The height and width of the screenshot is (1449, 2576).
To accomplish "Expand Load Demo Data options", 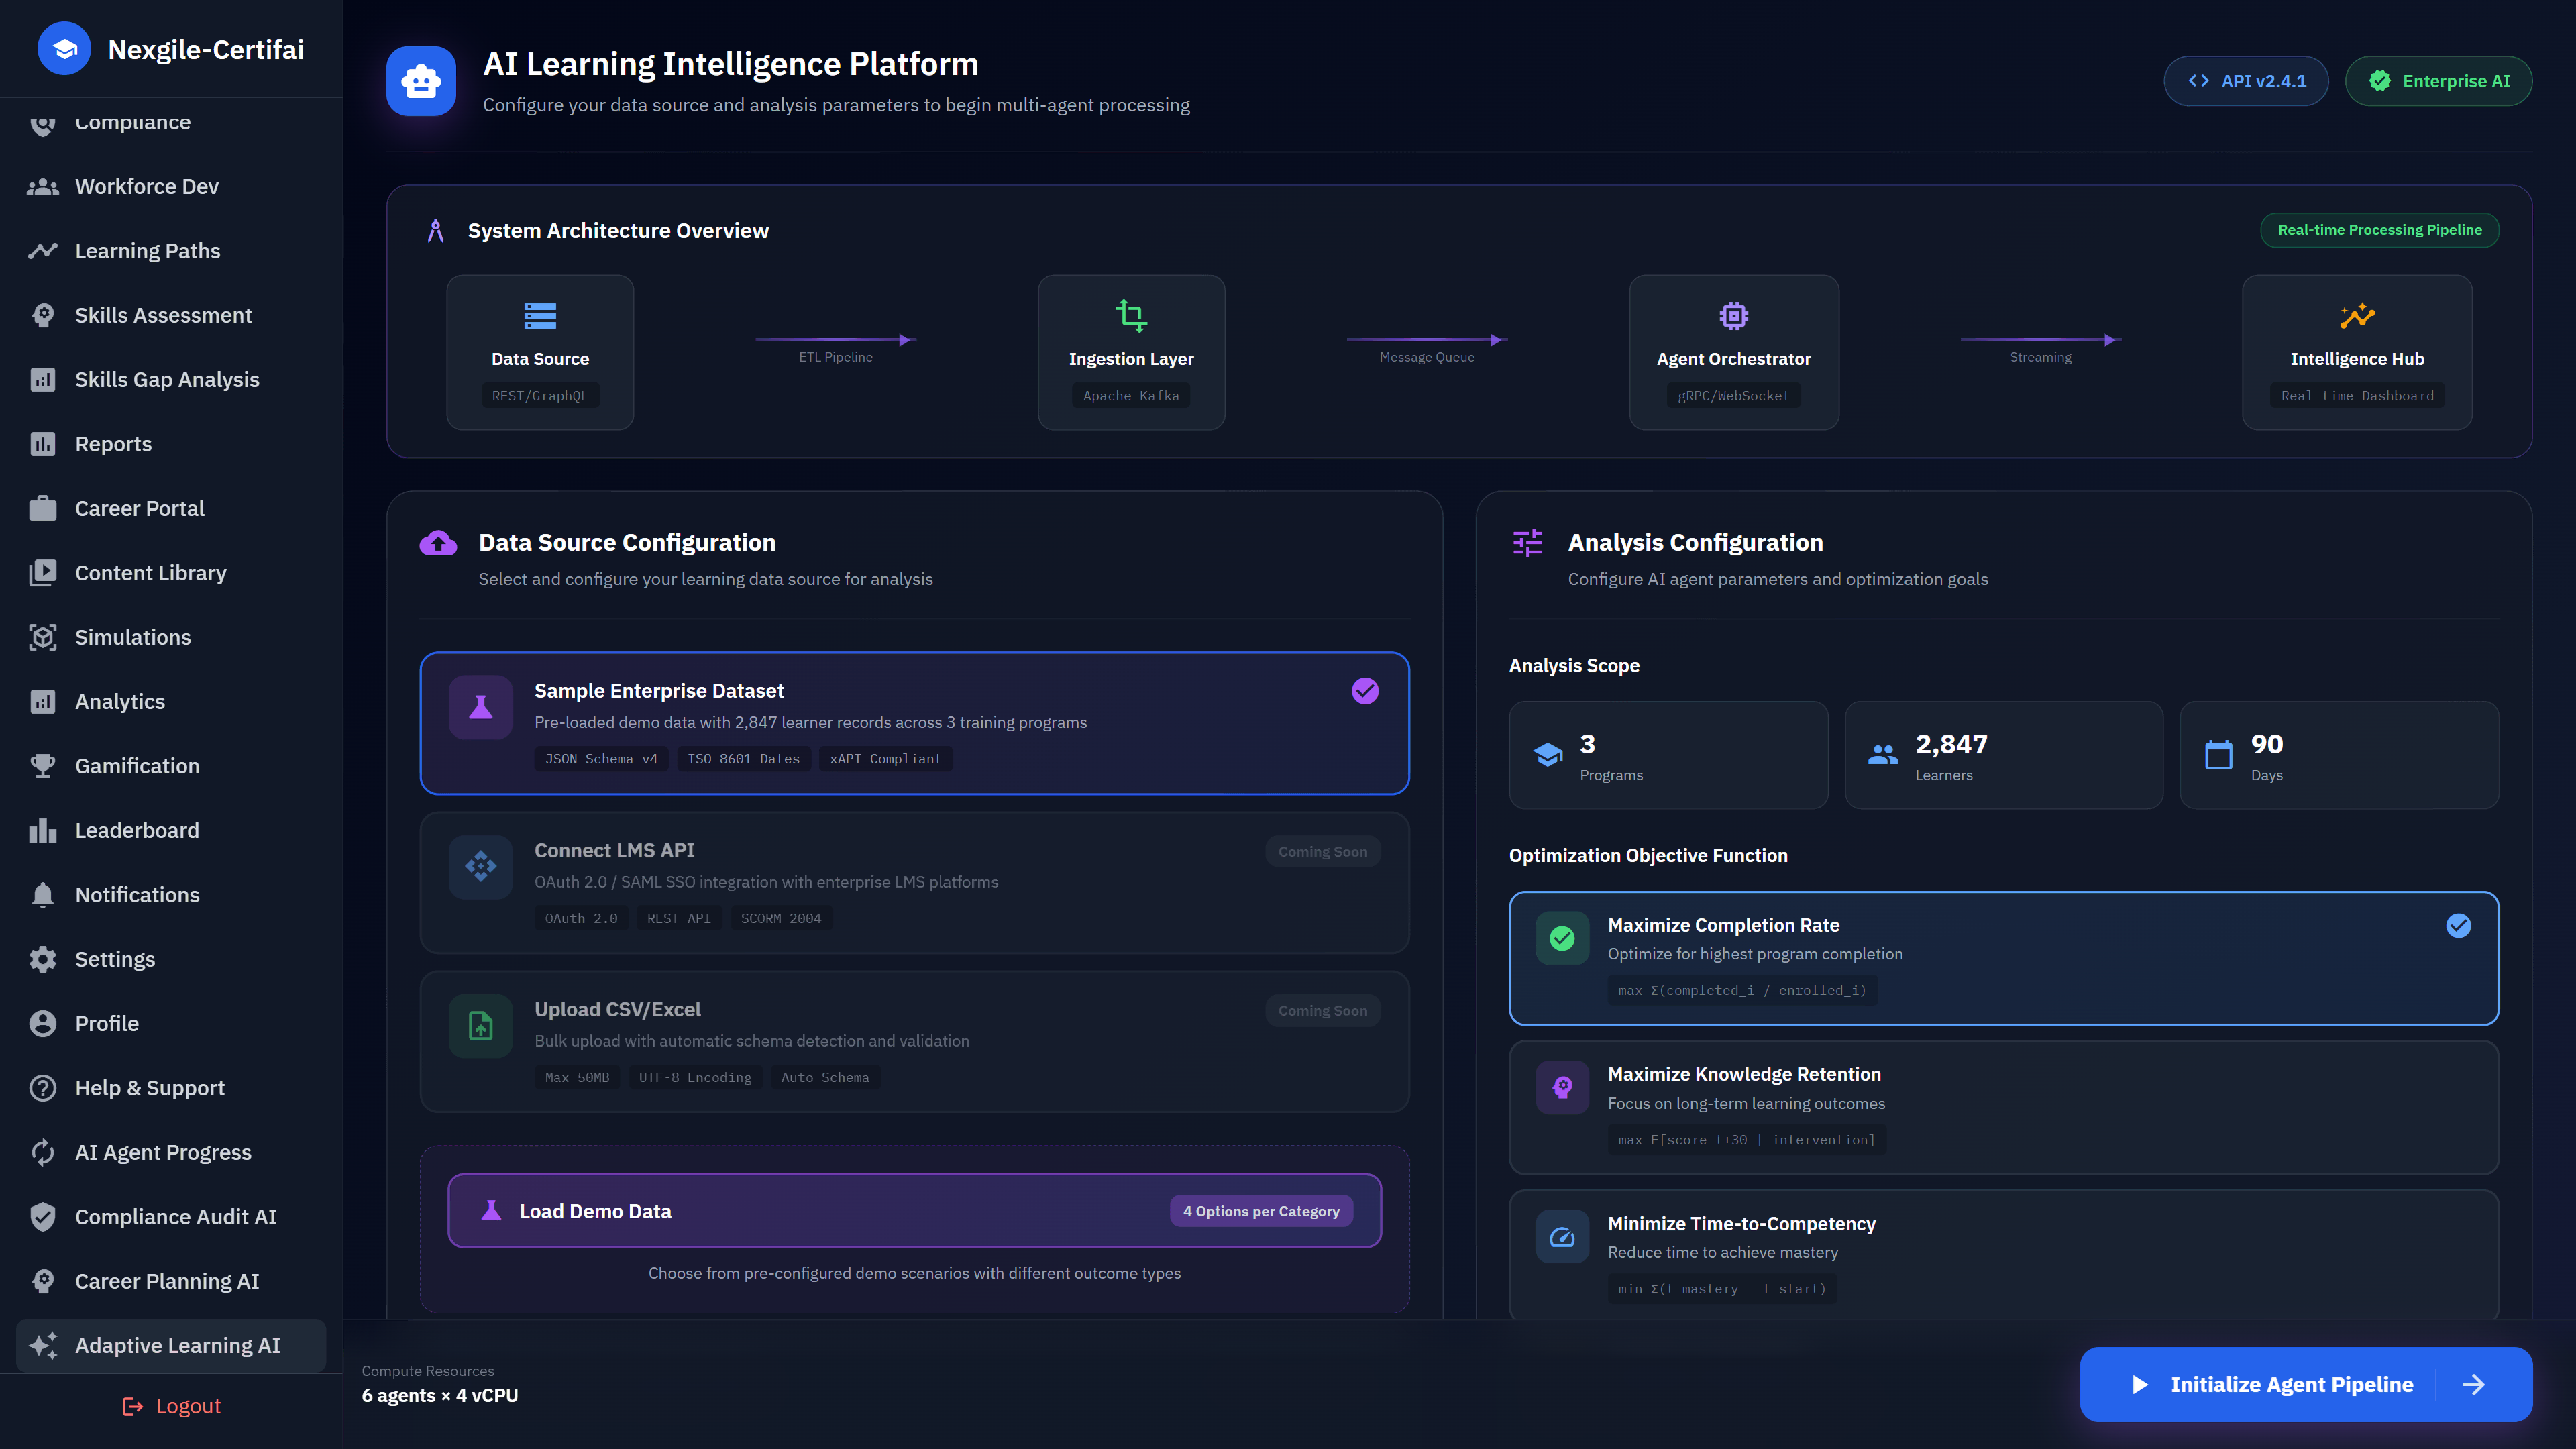I will [595, 1210].
